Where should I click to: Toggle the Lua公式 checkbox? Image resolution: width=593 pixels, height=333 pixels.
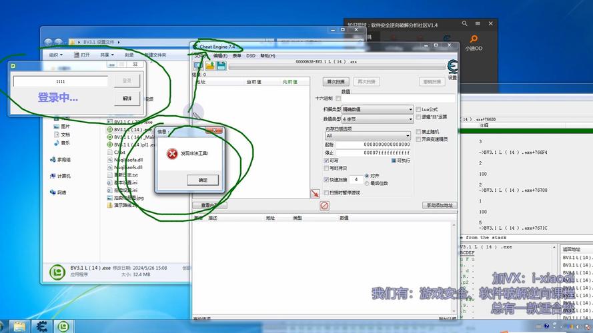coord(418,109)
